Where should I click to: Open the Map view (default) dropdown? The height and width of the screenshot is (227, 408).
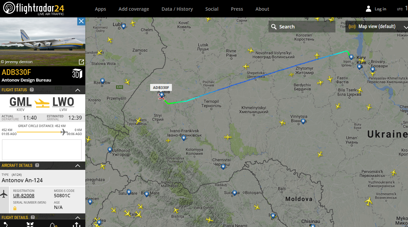click(377, 26)
